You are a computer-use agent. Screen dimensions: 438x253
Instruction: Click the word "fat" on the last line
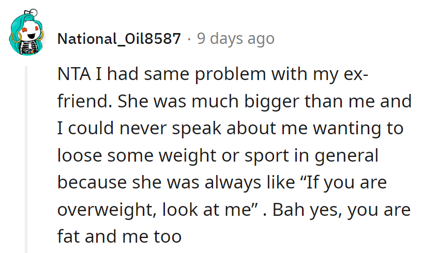tap(68, 238)
